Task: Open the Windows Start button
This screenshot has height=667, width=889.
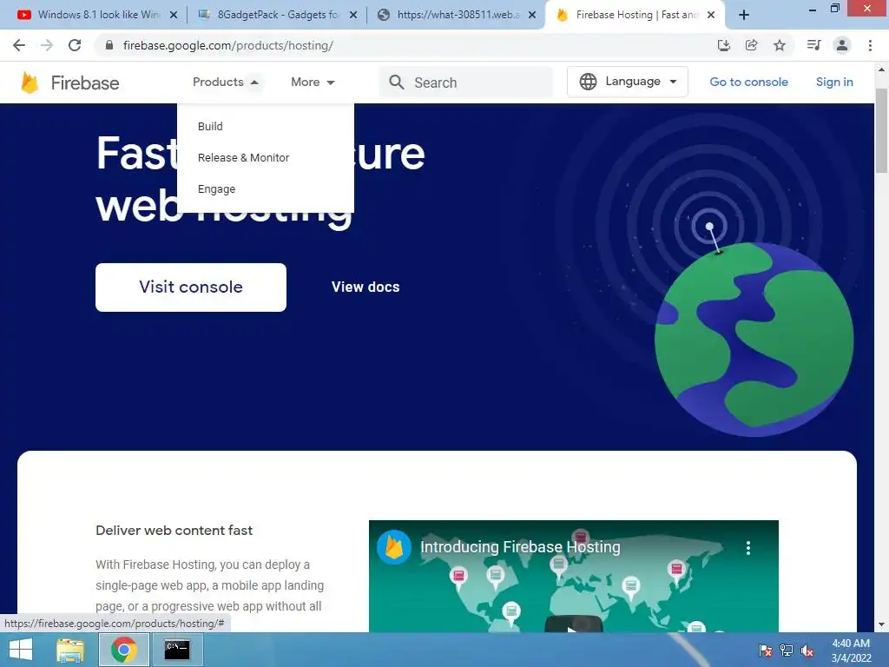Action: (21, 650)
